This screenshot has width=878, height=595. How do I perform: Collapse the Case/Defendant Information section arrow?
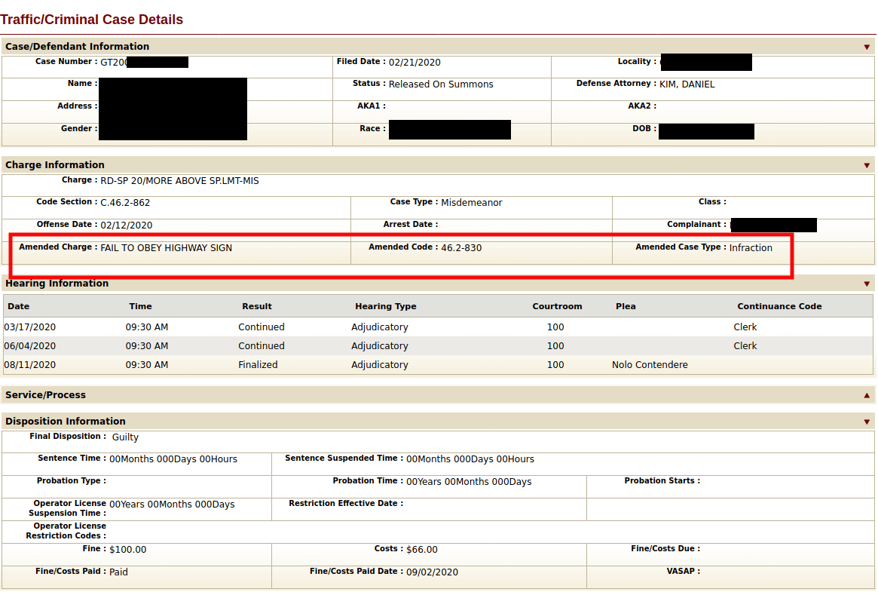tap(866, 47)
